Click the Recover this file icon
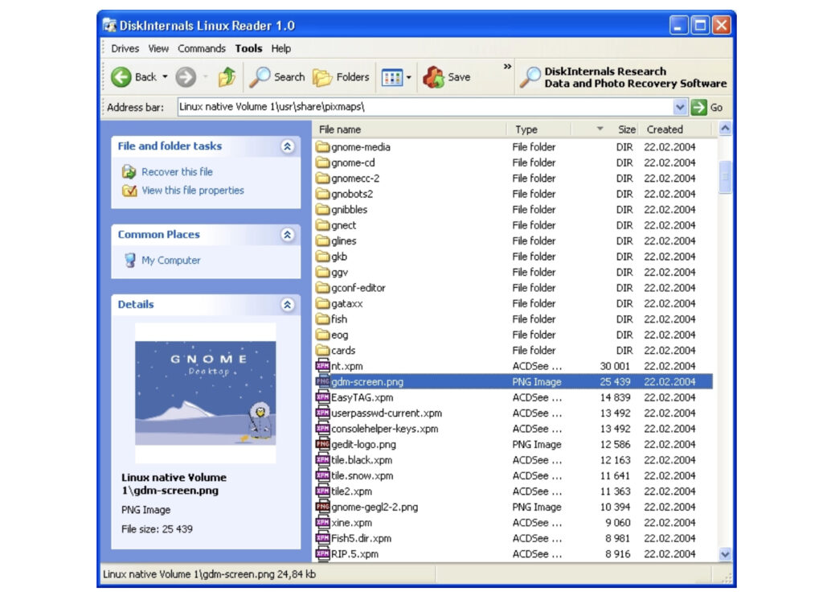Viewport: 823px width, 596px height. [x=127, y=172]
